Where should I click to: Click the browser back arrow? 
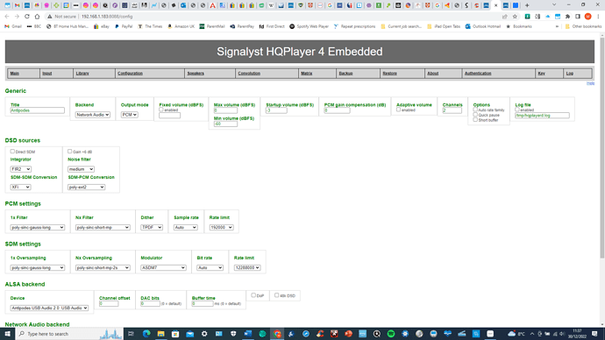tap(7, 17)
